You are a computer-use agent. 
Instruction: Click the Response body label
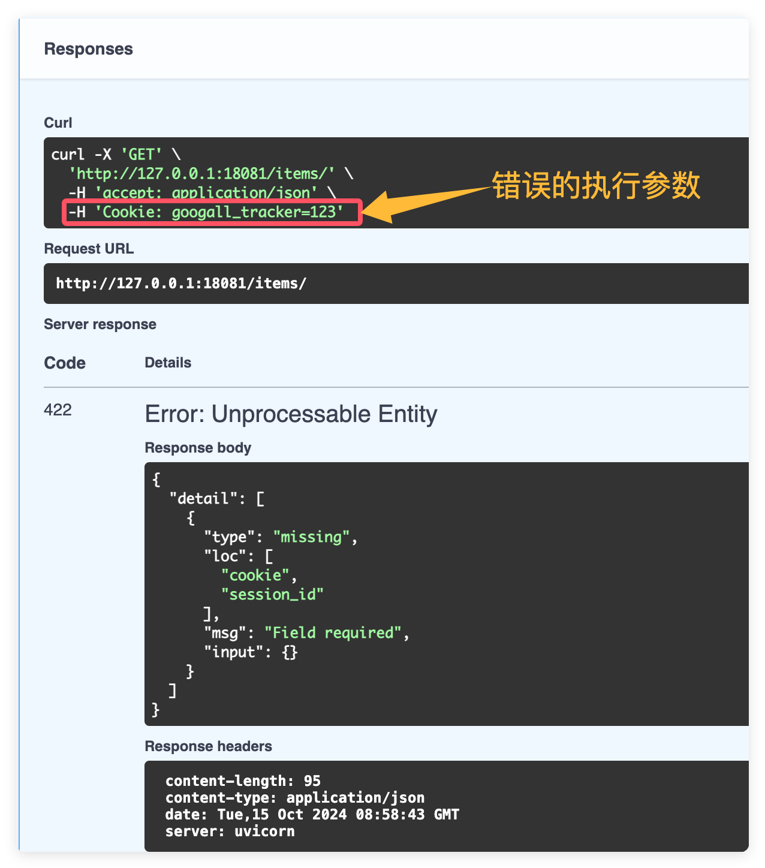tap(198, 448)
